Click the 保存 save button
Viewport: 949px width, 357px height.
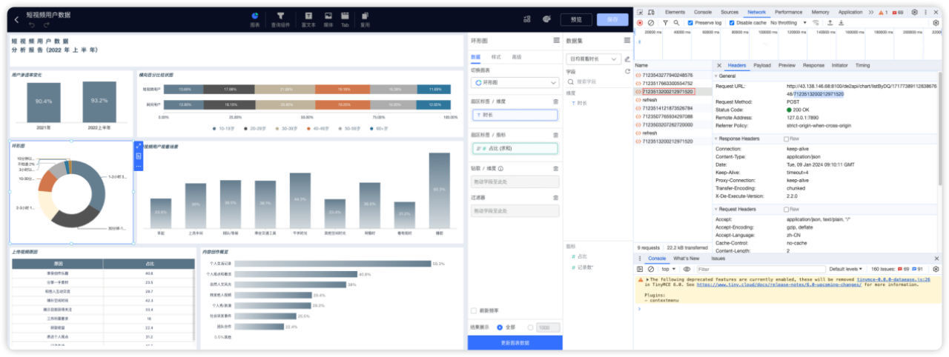pyautogui.click(x=612, y=19)
